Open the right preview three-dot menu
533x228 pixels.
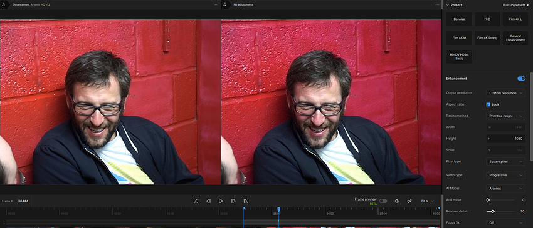(x=438, y=5)
